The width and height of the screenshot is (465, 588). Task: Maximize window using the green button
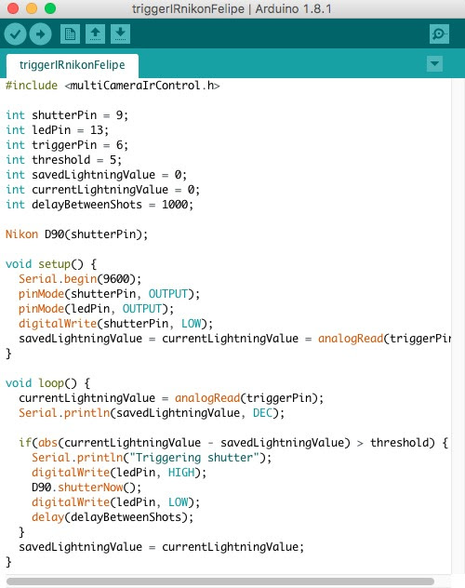tap(50, 8)
